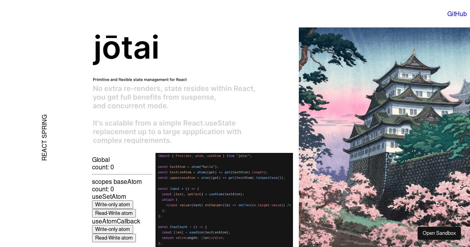Click the import line in code block
This screenshot has width=470, height=247.
pyautogui.click(x=205, y=156)
